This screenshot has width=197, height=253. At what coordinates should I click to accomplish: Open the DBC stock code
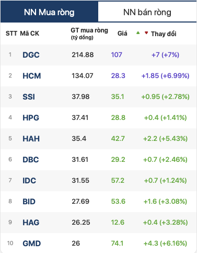(31, 160)
